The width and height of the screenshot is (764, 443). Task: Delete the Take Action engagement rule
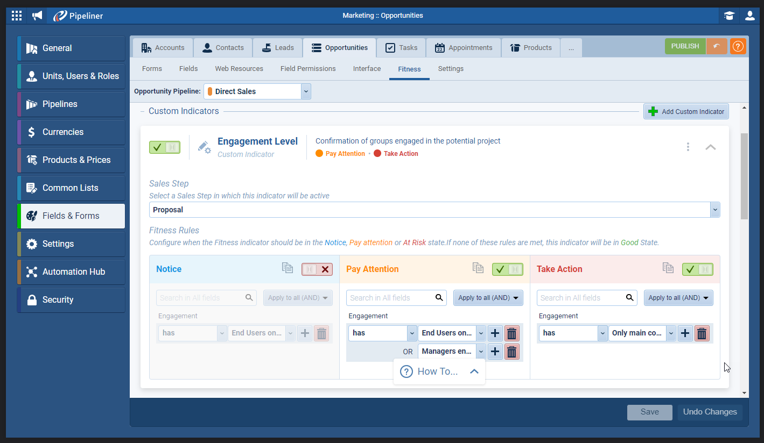click(702, 333)
